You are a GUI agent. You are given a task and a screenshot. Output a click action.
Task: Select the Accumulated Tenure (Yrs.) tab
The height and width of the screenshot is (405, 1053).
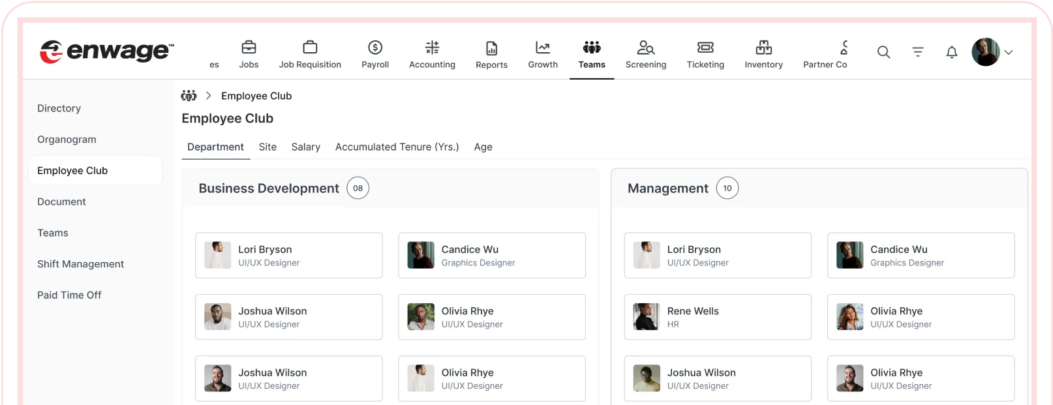(x=397, y=147)
